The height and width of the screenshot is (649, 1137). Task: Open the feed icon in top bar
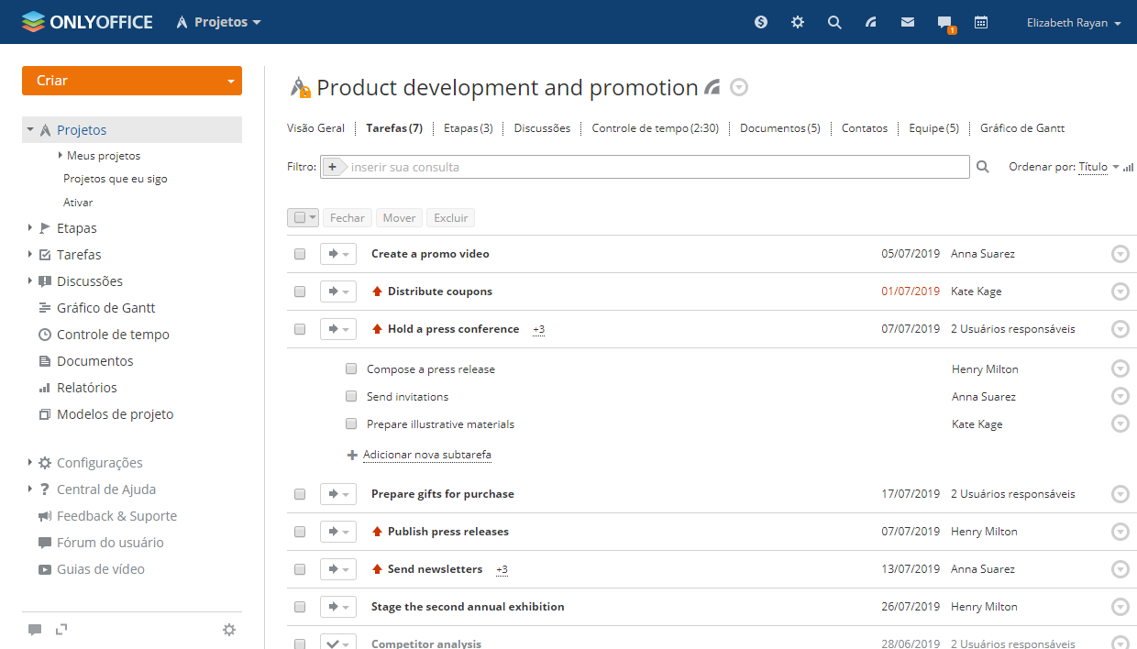[871, 23]
